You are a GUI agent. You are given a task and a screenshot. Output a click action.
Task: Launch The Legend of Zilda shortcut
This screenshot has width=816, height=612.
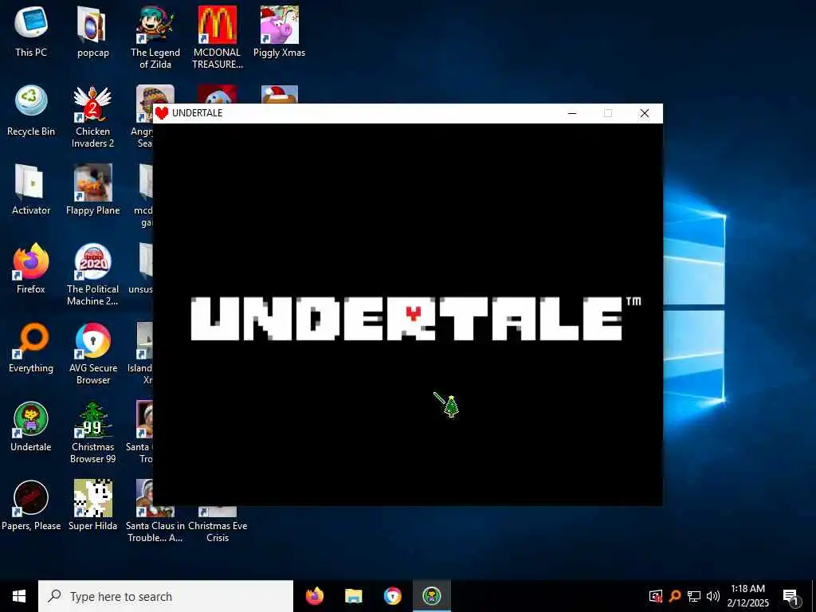click(x=155, y=37)
